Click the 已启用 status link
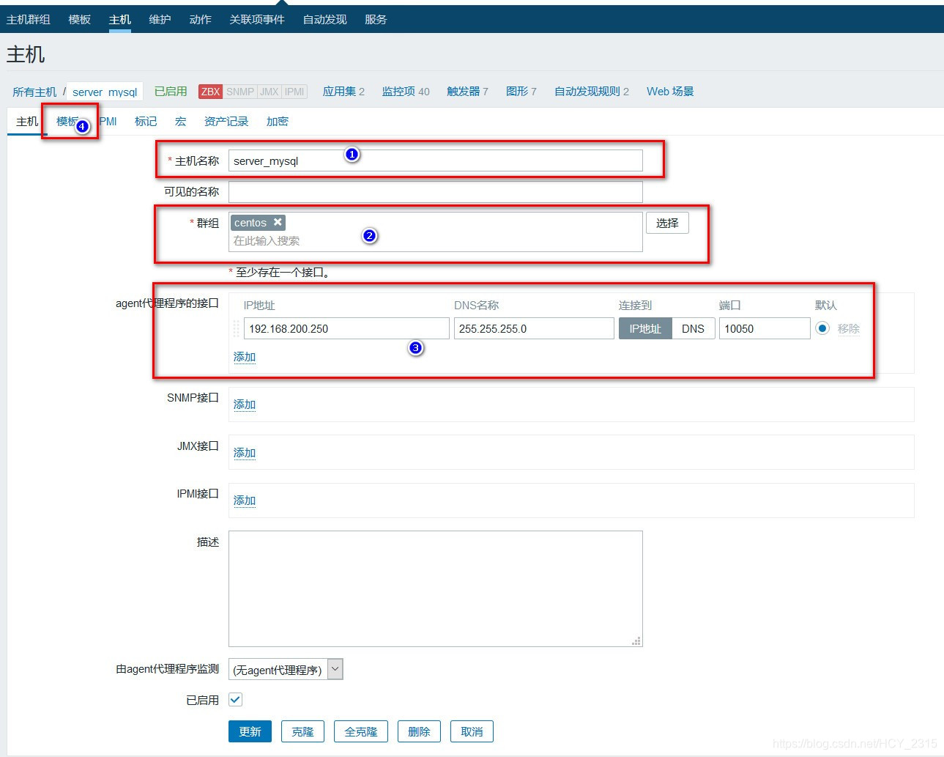 coord(171,91)
